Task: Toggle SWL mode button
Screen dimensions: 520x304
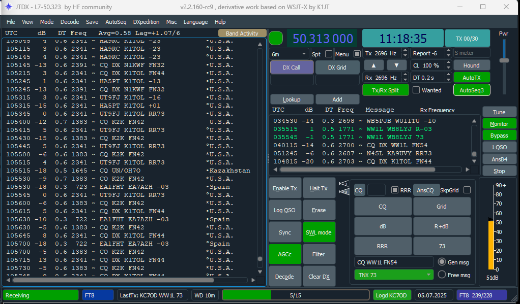Action: (319, 232)
